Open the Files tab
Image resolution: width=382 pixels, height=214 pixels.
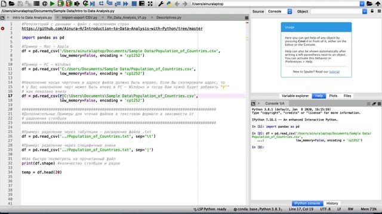point(347,96)
